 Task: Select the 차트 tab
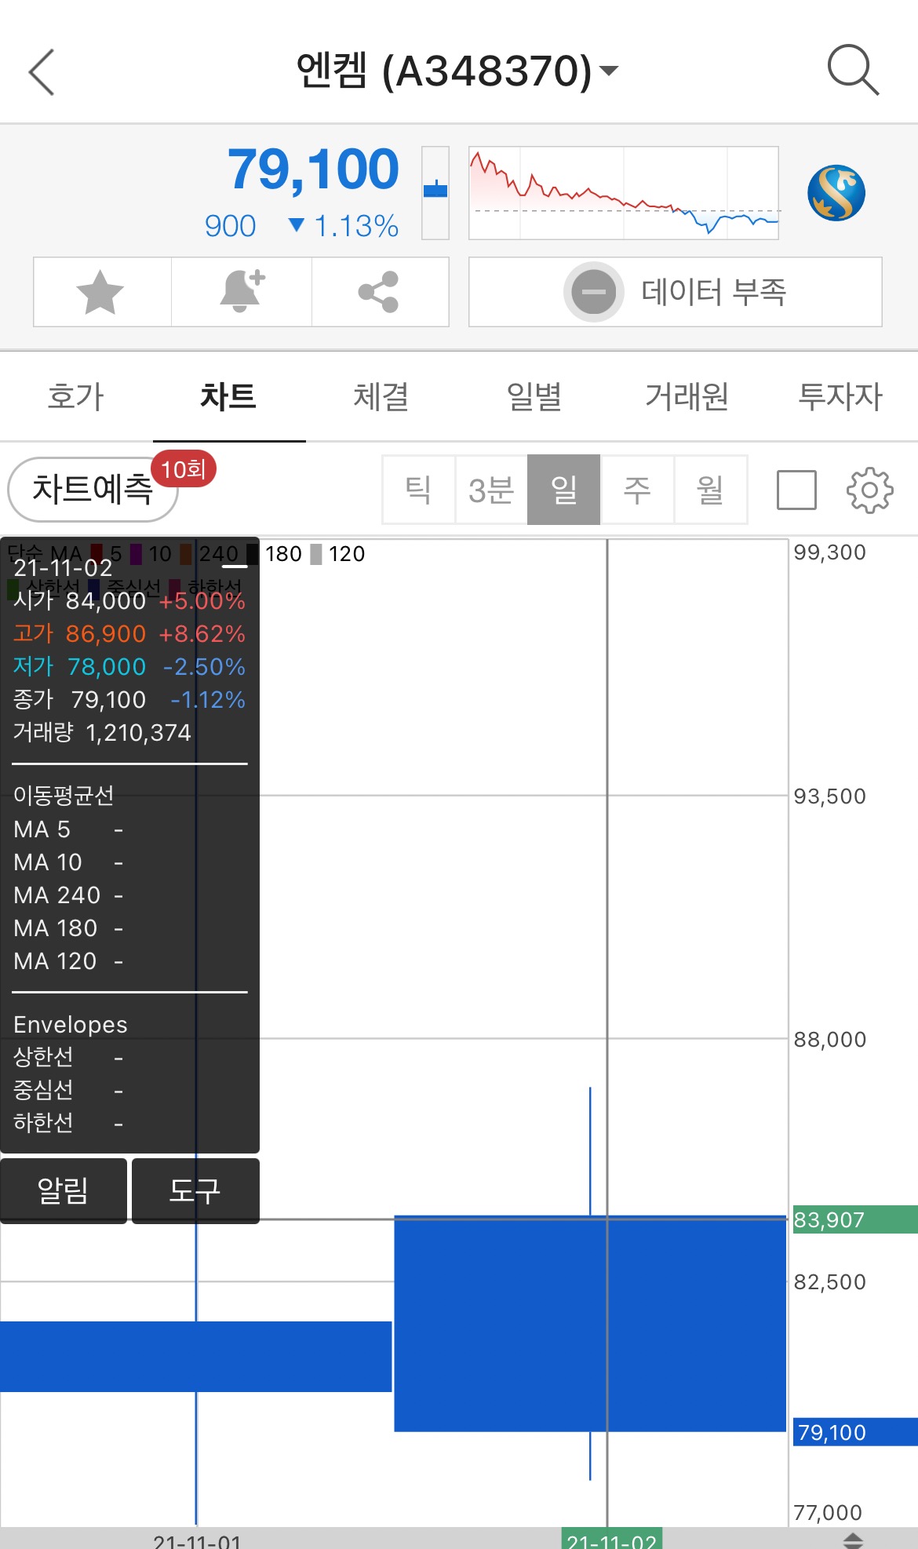point(228,396)
